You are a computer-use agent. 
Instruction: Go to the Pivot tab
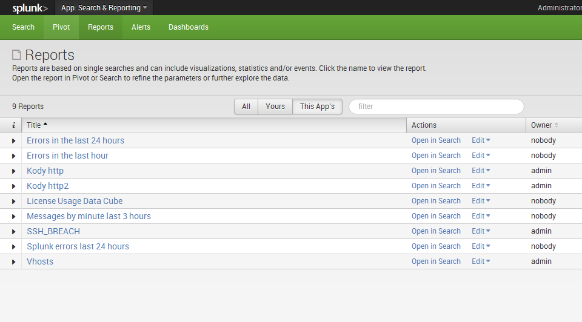(x=61, y=27)
